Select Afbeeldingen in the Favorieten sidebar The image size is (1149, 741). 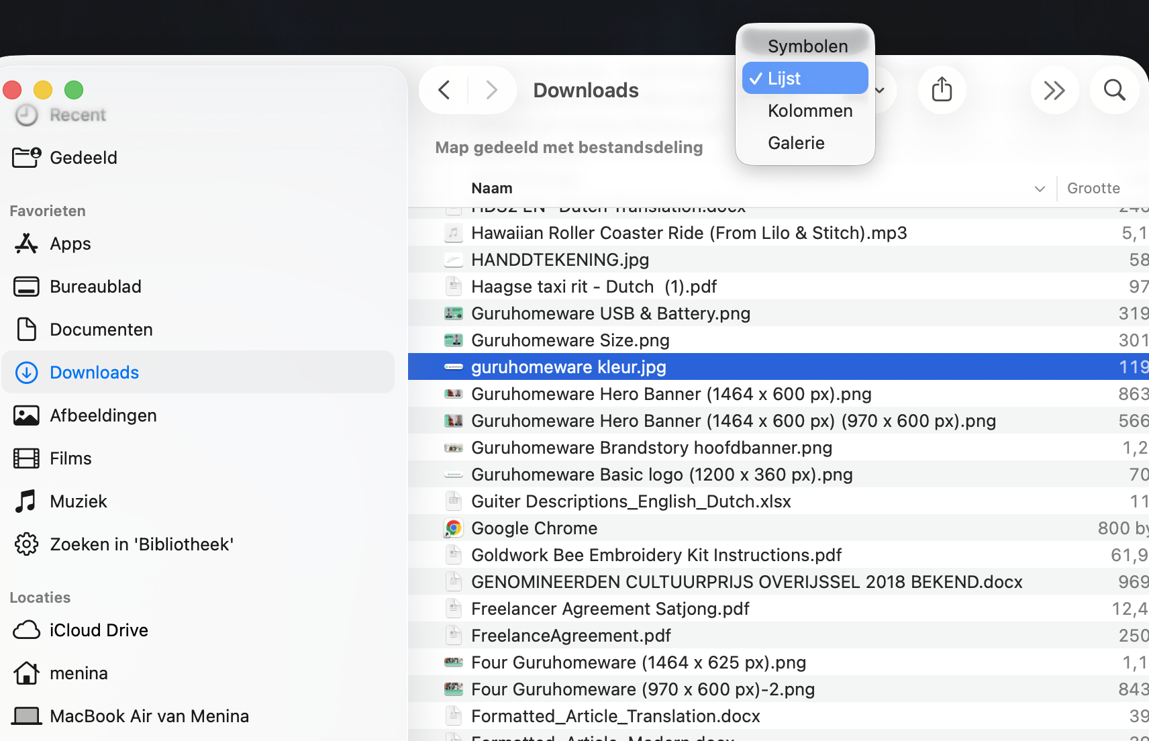(103, 415)
